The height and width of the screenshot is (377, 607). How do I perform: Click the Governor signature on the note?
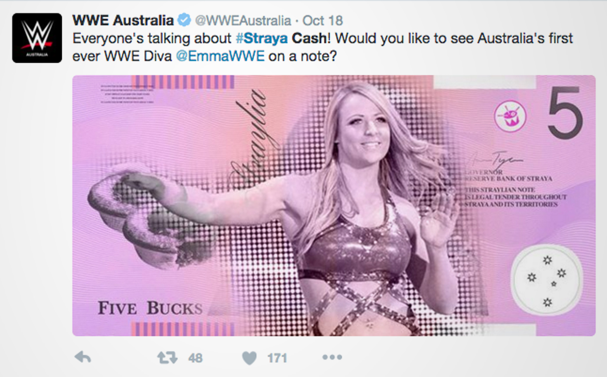click(496, 158)
